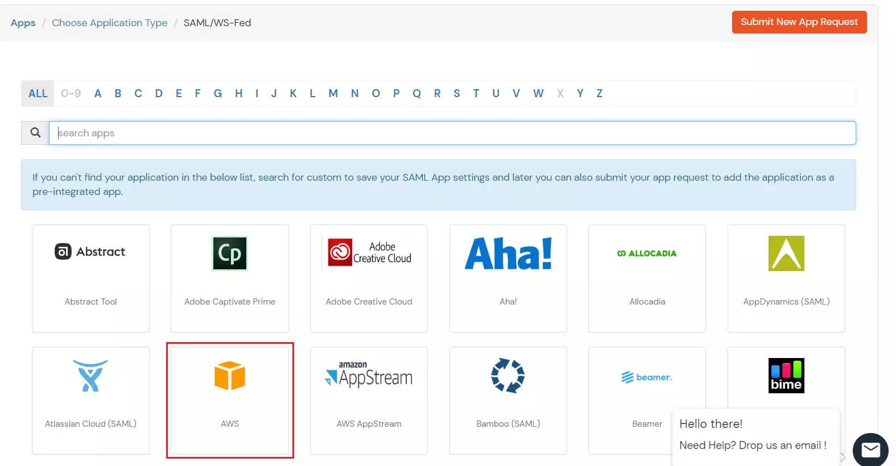Filter apps by letter A

98,93
